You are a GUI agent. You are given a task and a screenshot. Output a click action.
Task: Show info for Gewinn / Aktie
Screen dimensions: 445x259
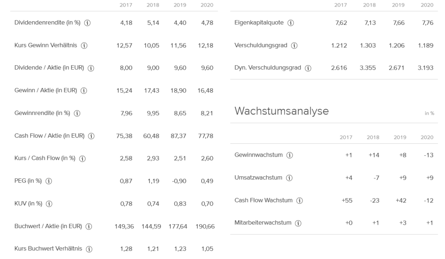84,91
